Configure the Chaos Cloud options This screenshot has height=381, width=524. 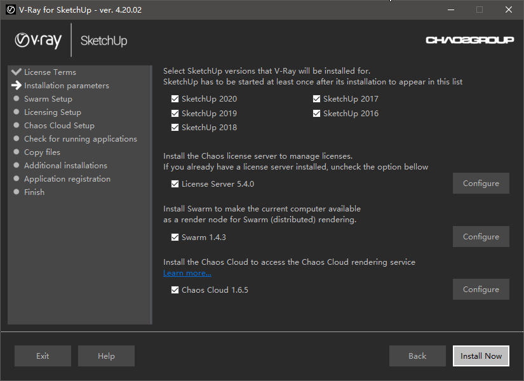tap(481, 289)
